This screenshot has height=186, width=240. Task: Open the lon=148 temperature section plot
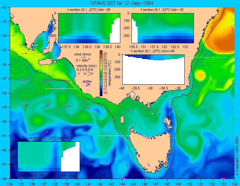tap(153, 70)
